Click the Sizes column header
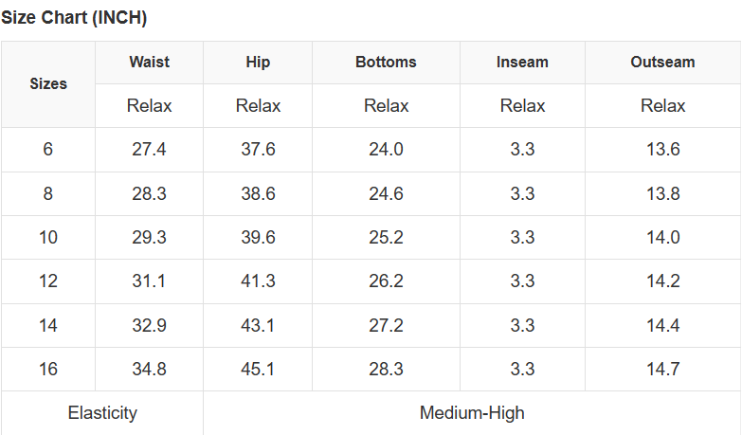 coord(48,83)
